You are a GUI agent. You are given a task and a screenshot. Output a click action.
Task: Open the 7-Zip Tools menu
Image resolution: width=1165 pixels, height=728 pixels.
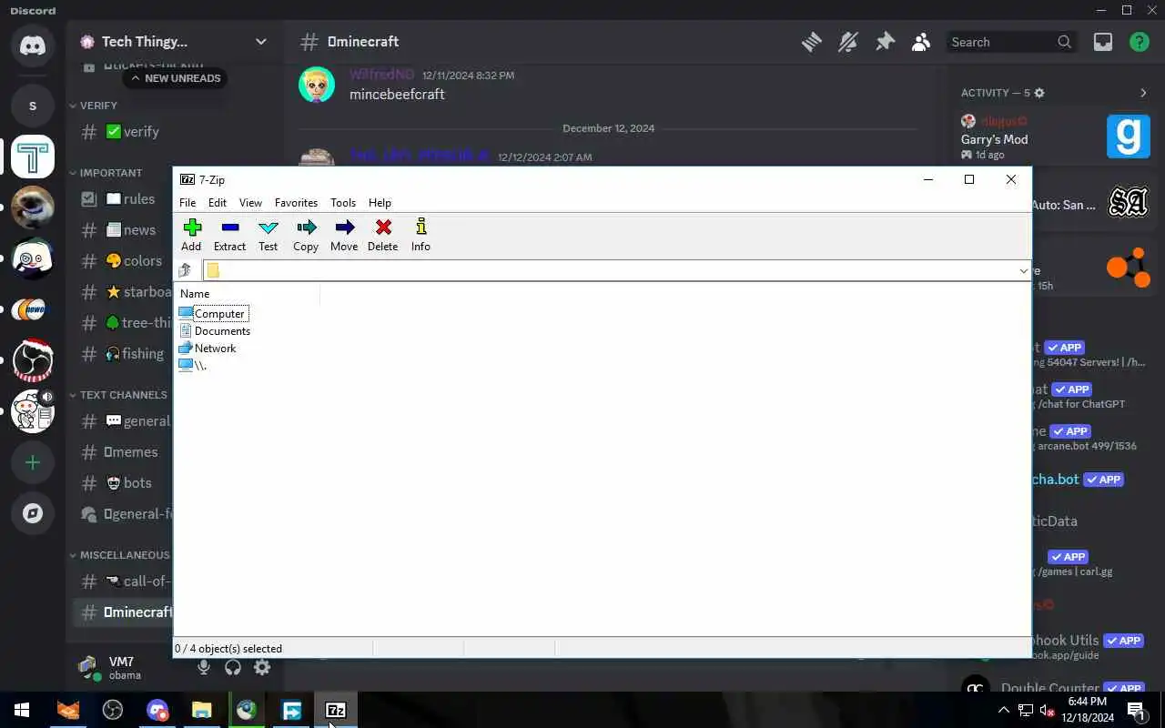343,203
